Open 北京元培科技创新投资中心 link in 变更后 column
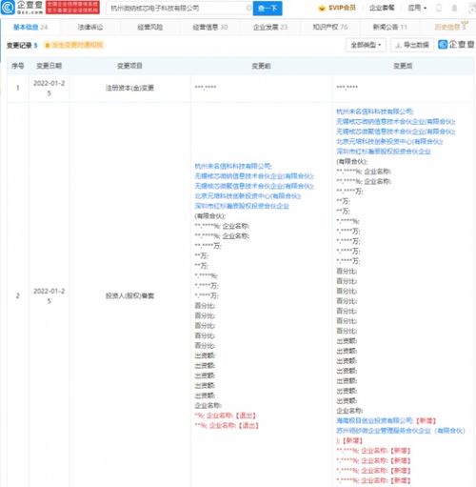Image resolution: width=476 pixels, height=487 pixels. coord(389,141)
